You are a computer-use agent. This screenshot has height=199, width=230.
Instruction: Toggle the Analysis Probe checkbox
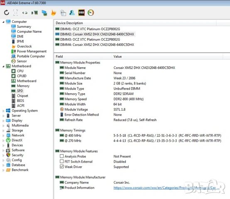click(x=61, y=156)
